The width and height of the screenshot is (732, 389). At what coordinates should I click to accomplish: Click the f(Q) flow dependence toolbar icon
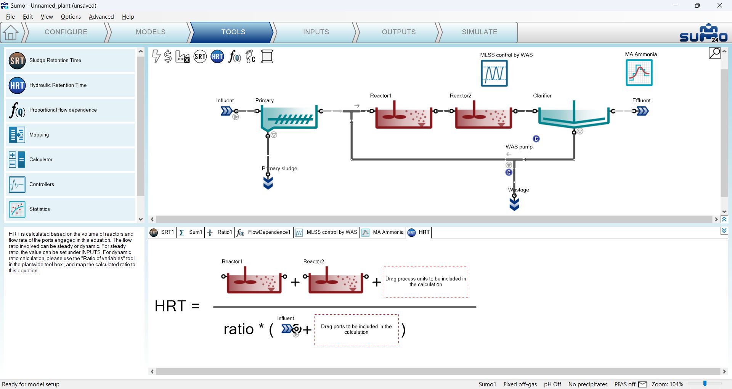click(x=234, y=57)
